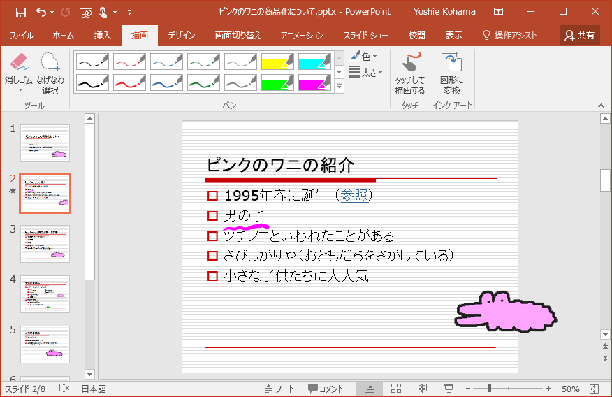This screenshot has height=397, width=612.
Task: Click the Save icon in quick access toolbar
Action: [21, 12]
